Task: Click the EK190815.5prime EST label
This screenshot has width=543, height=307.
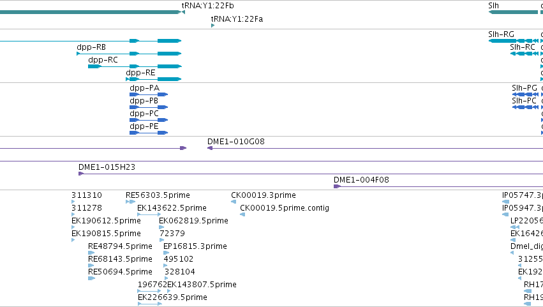Action: (x=106, y=234)
